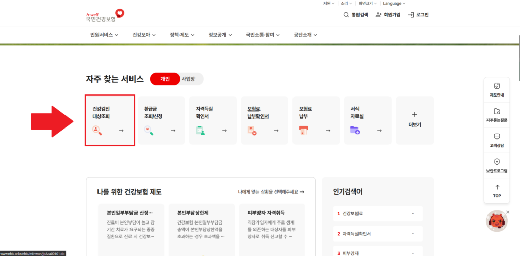The height and width of the screenshot is (256, 520).
Task: Click the 환급금 조회/신청 magnifier icon
Action: 149,131
